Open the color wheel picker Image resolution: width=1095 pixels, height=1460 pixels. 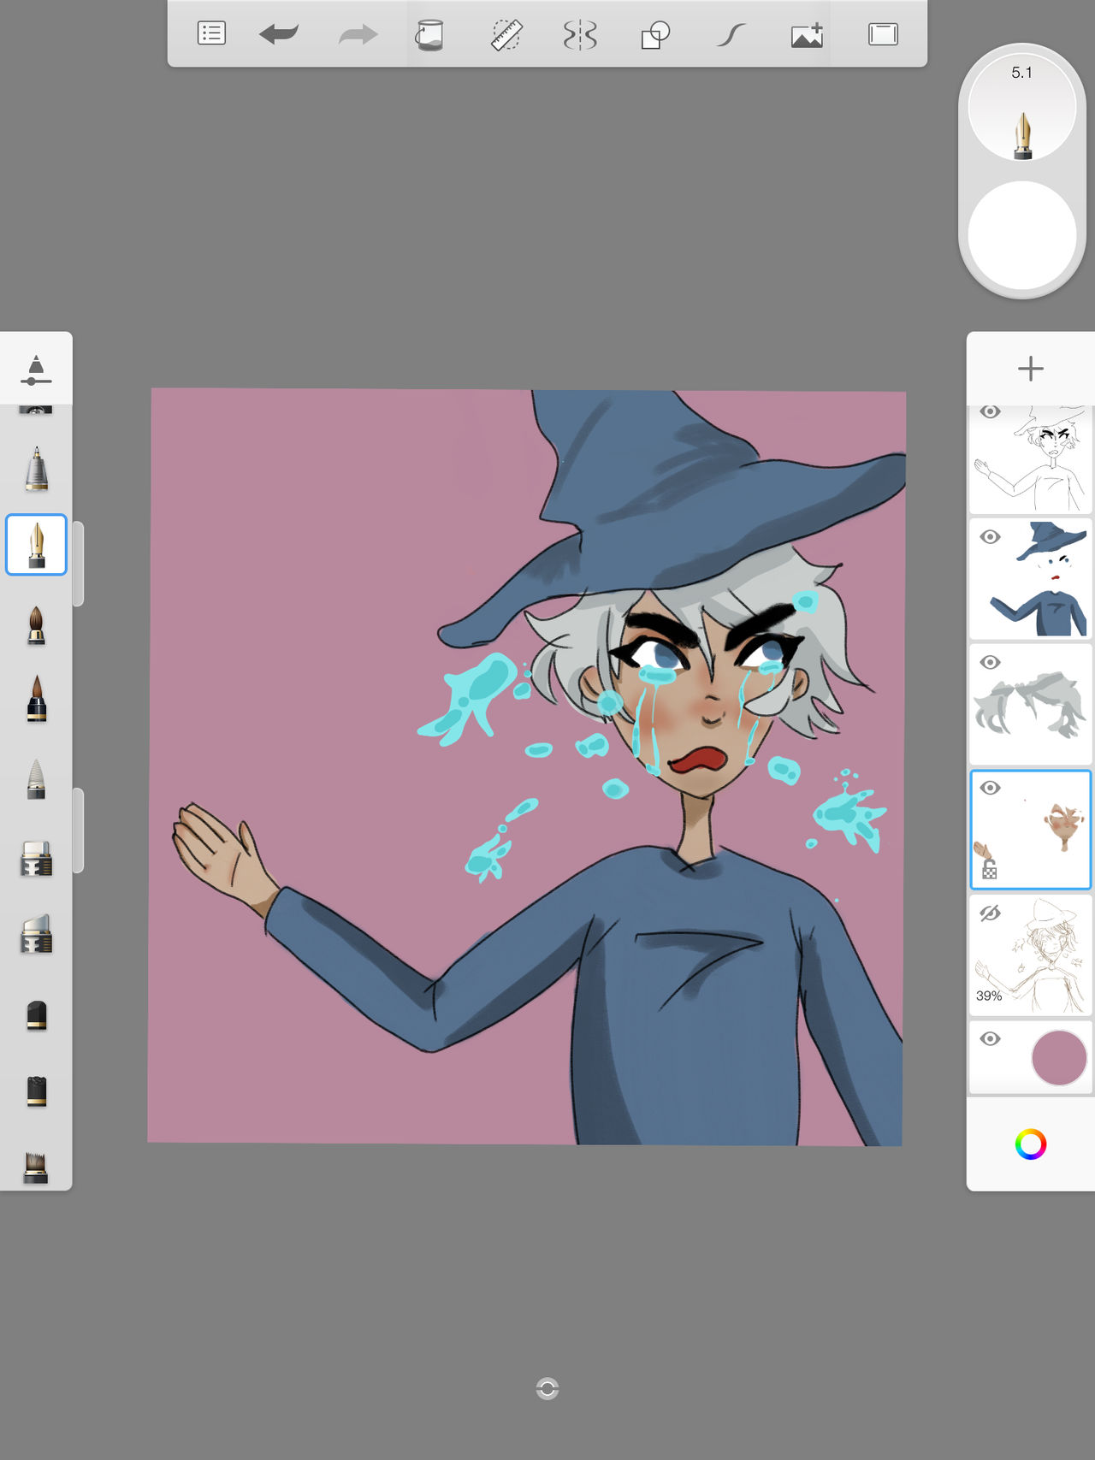coord(1030,1144)
